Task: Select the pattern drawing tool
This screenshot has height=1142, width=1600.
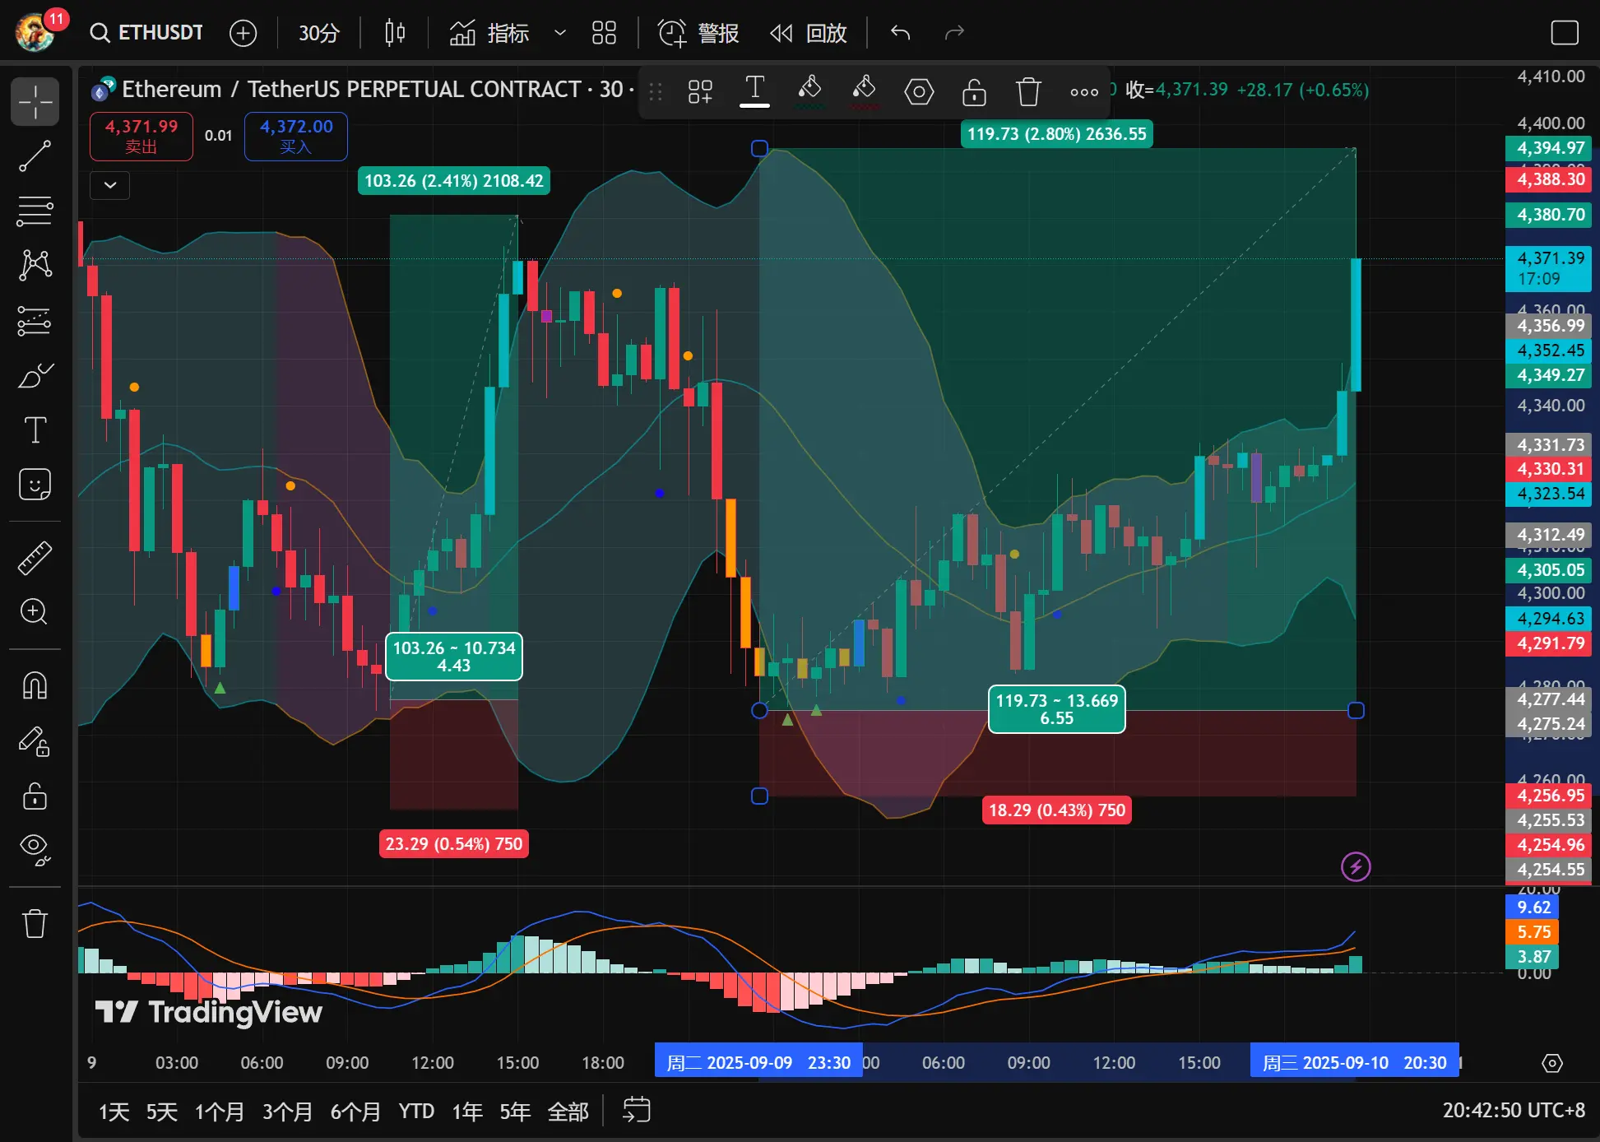Action: pyautogui.click(x=35, y=265)
